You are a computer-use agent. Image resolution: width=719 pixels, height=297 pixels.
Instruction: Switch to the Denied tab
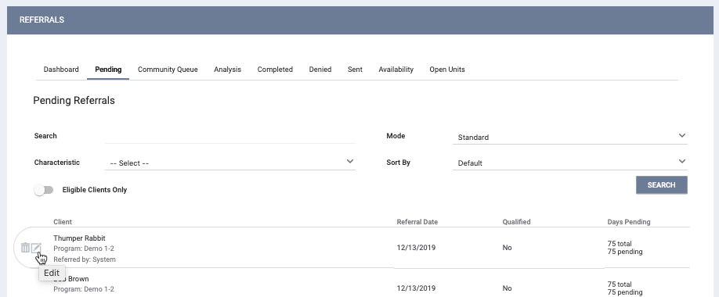pos(320,70)
